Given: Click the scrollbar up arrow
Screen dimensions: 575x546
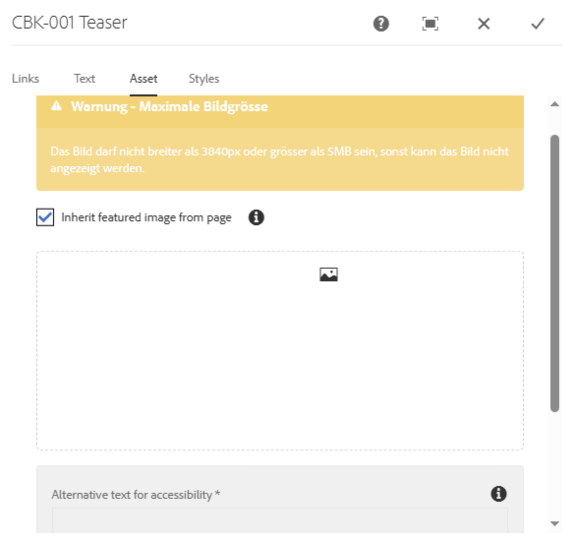Looking at the screenshot, I should (x=555, y=104).
